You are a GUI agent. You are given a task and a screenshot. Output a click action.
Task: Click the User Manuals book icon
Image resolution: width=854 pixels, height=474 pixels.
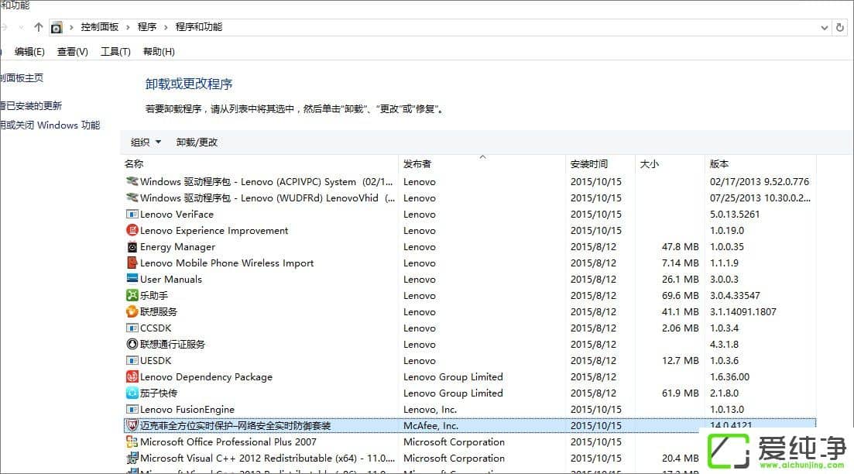pos(132,279)
